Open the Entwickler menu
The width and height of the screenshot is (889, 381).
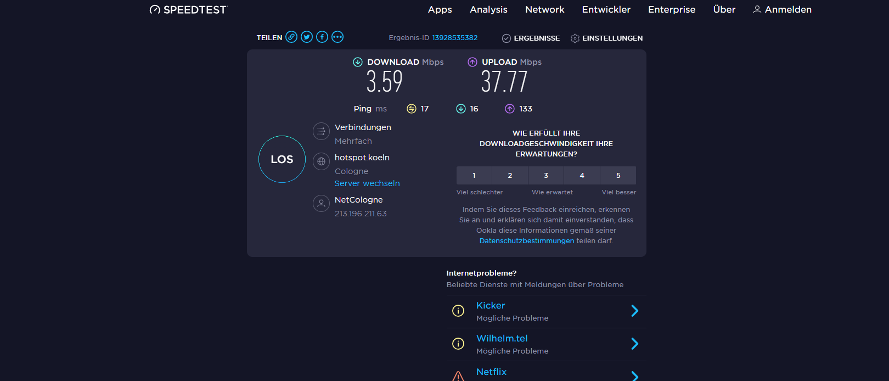tap(606, 9)
